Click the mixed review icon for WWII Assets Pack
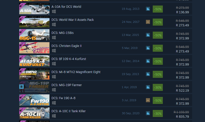 pyautogui.click(x=148, y=22)
